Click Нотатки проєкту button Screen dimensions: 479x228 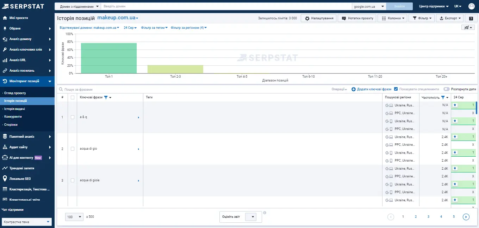pyautogui.click(x=357, y=18)
